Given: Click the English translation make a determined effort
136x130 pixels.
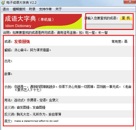Looking at the screenshot, I should pyautogui.click(x=36, y=121).
